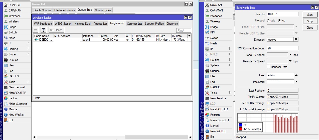Click the Test To address field
Screen dimensions: 319x140
click(282, 14)
